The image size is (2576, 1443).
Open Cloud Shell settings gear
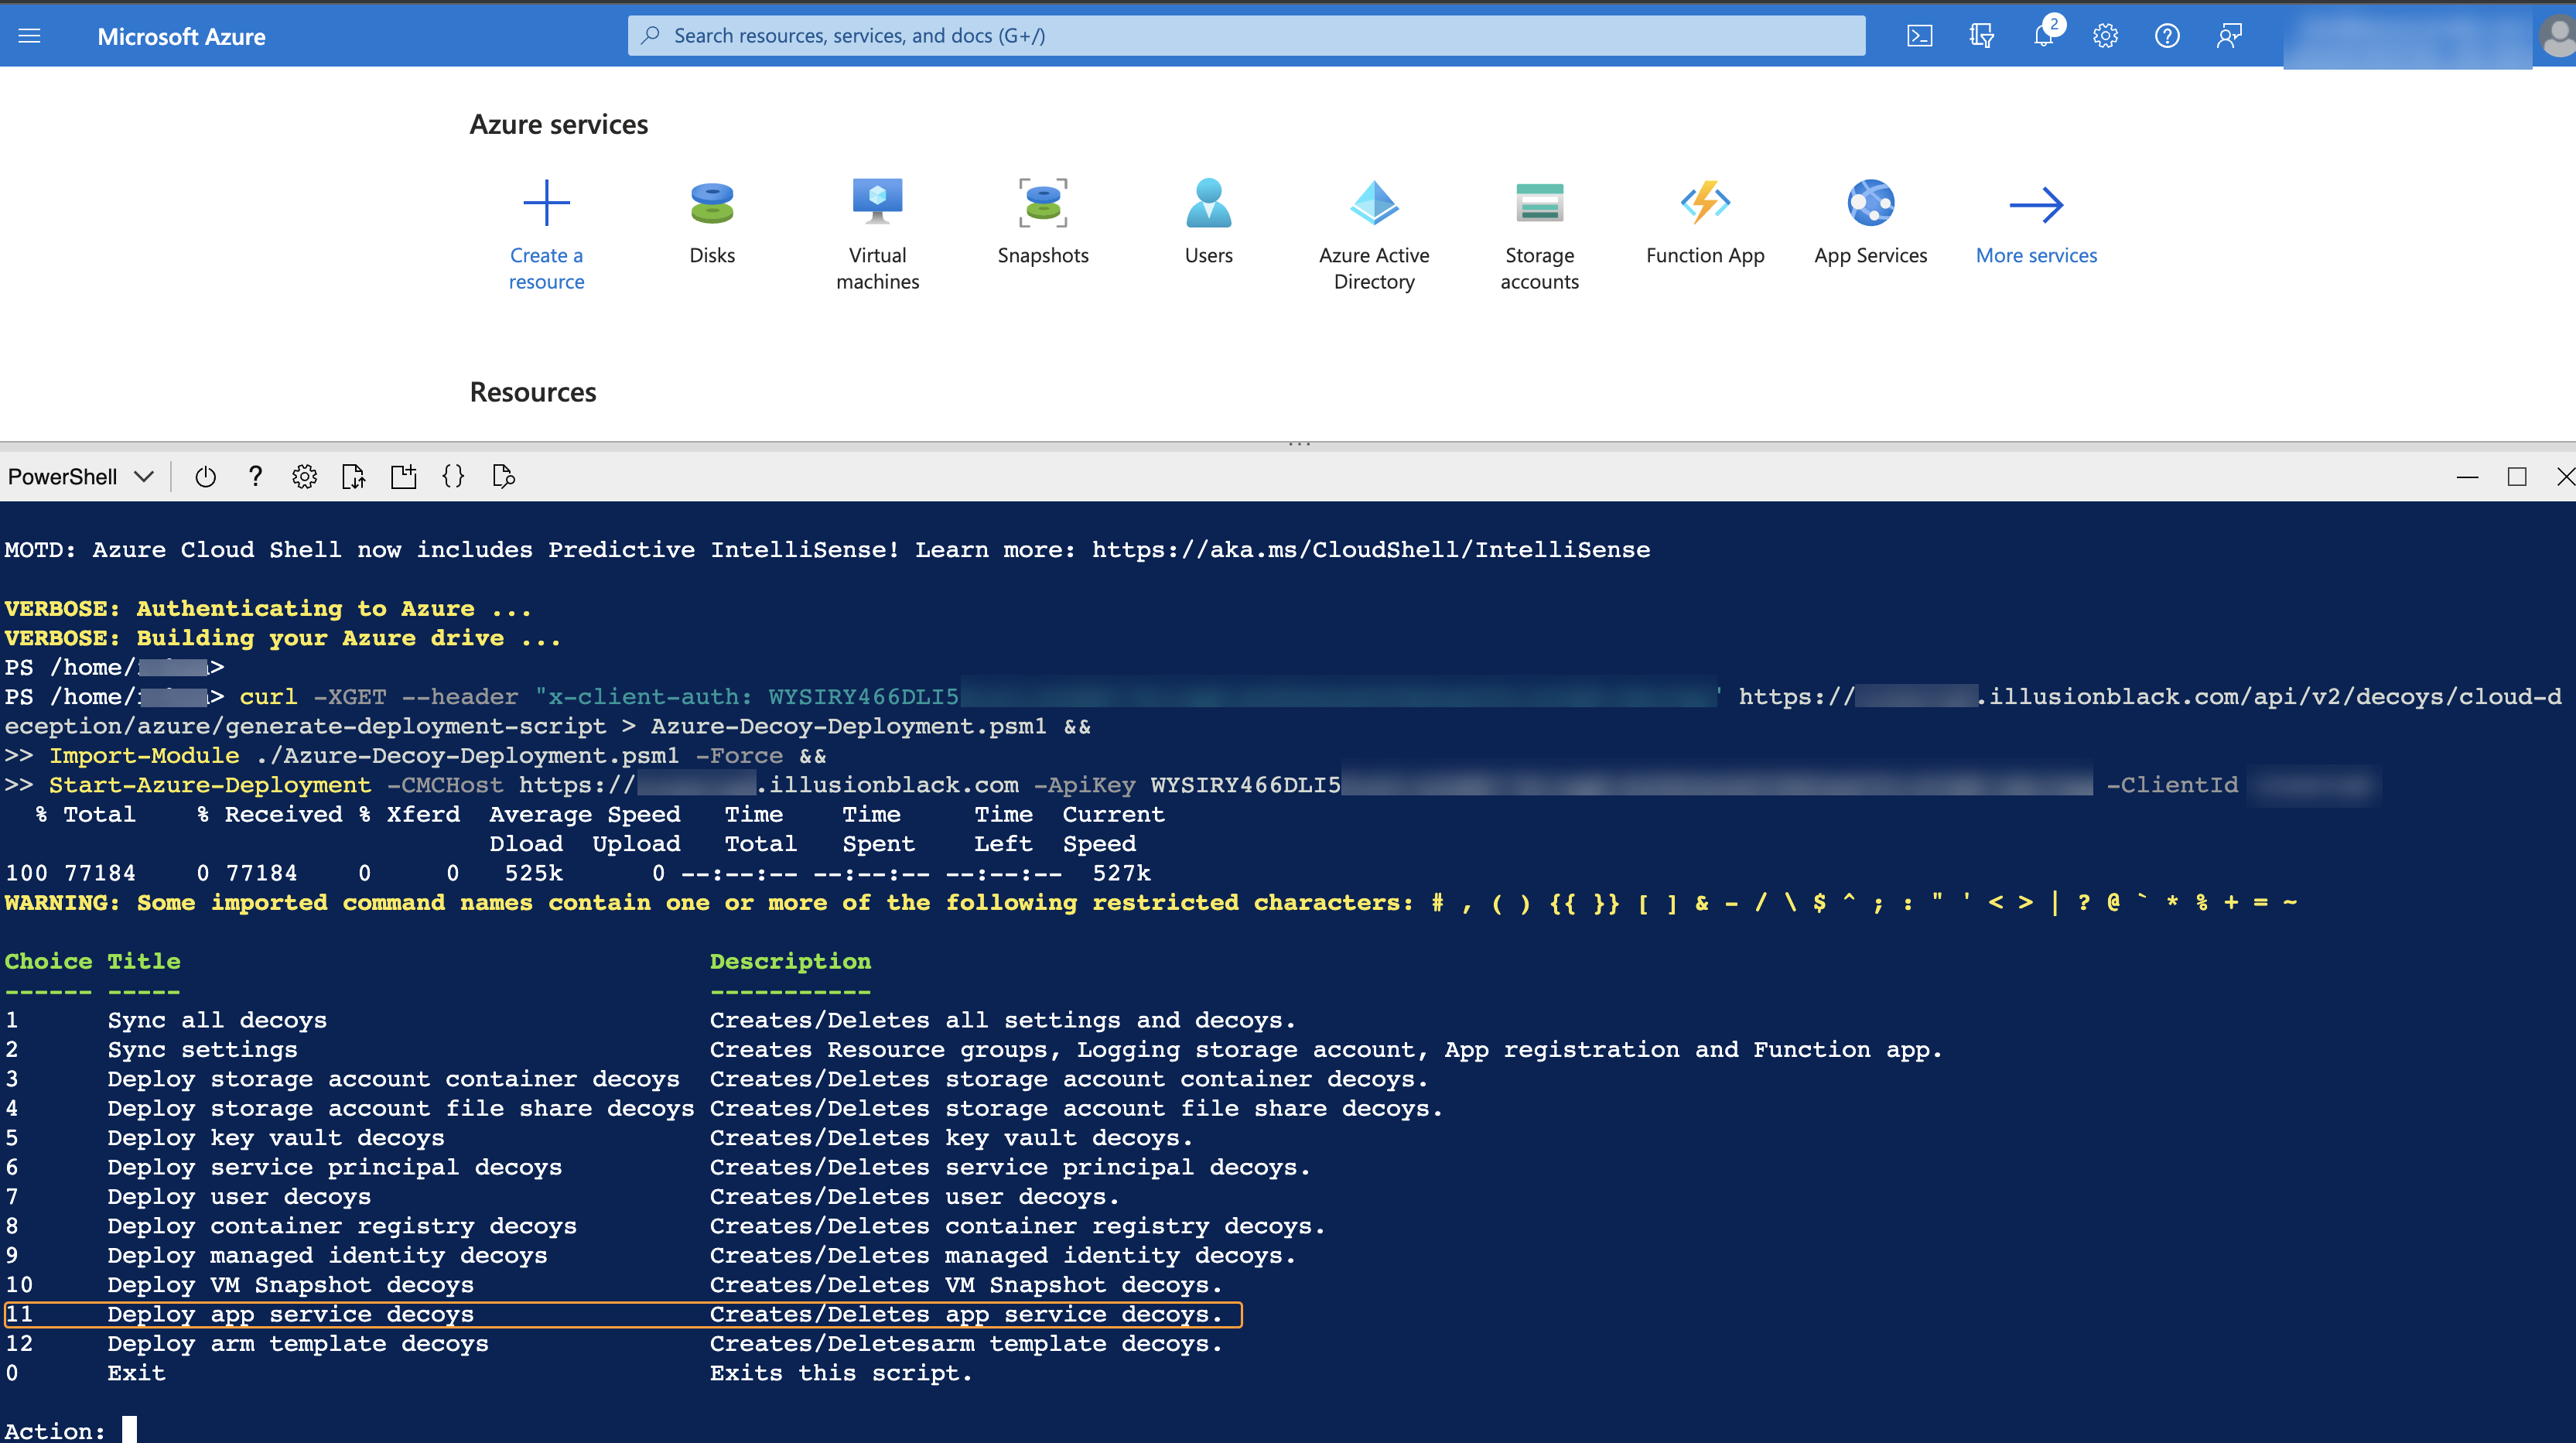coord(305,476)
